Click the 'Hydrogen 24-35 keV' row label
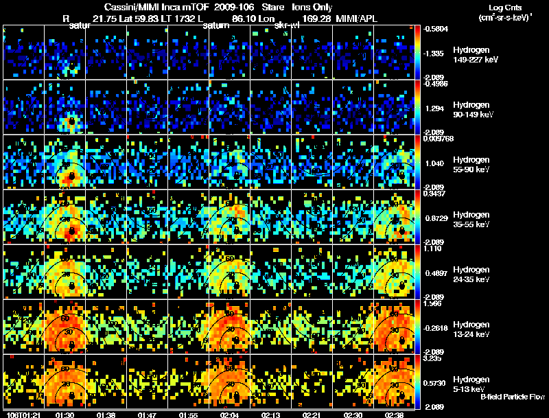The width and height of the screenshot is (549, 418). (471, 275)
